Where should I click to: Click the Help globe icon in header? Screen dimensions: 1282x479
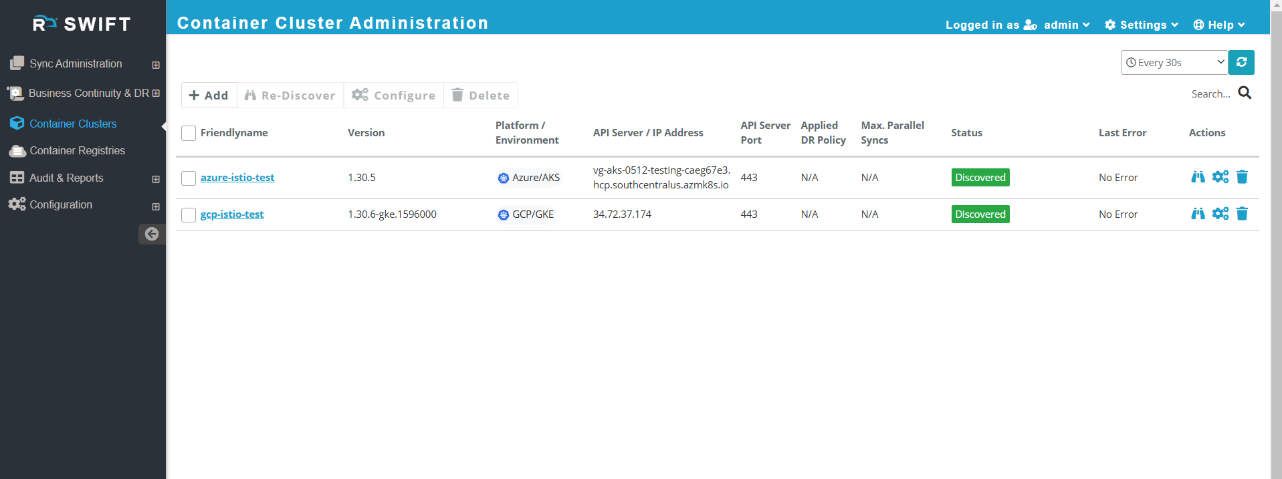1198,25
